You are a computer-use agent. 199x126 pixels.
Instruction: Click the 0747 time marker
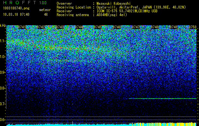[136, 27]
